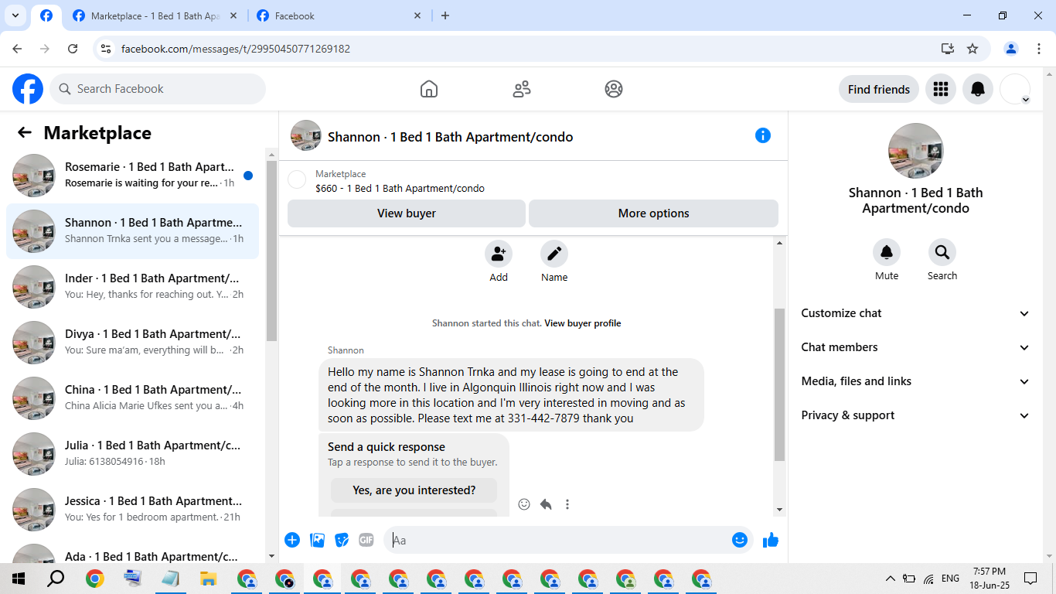The height and width of the screenshot is (594, 1056).
Task: Bookmark this page with the star
Action: 973,49
